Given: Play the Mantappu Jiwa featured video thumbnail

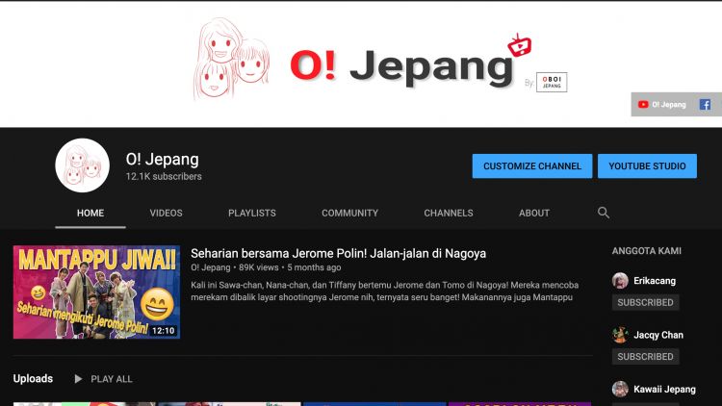Looking at the screenshot, I should point(96,292).
